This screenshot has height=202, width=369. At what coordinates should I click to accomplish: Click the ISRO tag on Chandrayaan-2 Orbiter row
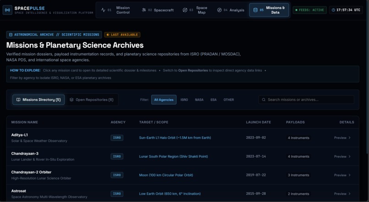click(x=117, y=175)
